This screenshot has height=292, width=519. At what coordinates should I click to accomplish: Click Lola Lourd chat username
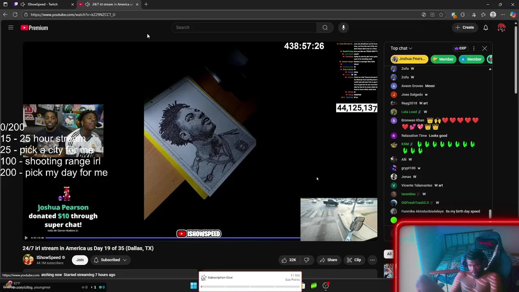coord(409,112)
